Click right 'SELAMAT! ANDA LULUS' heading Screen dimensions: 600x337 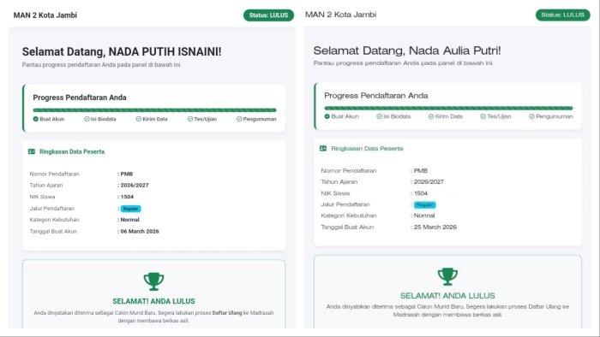click(x=447, y=296)
